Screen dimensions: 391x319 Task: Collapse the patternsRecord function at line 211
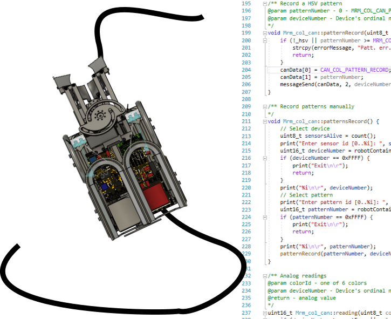click(x=264, y=121)
